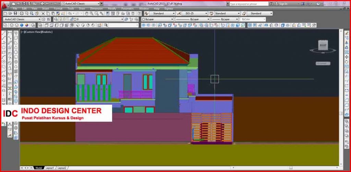Click Open file icon on Standard toolbar
Viewport: 351px width, 172px height.
click(x=10, y=13)
